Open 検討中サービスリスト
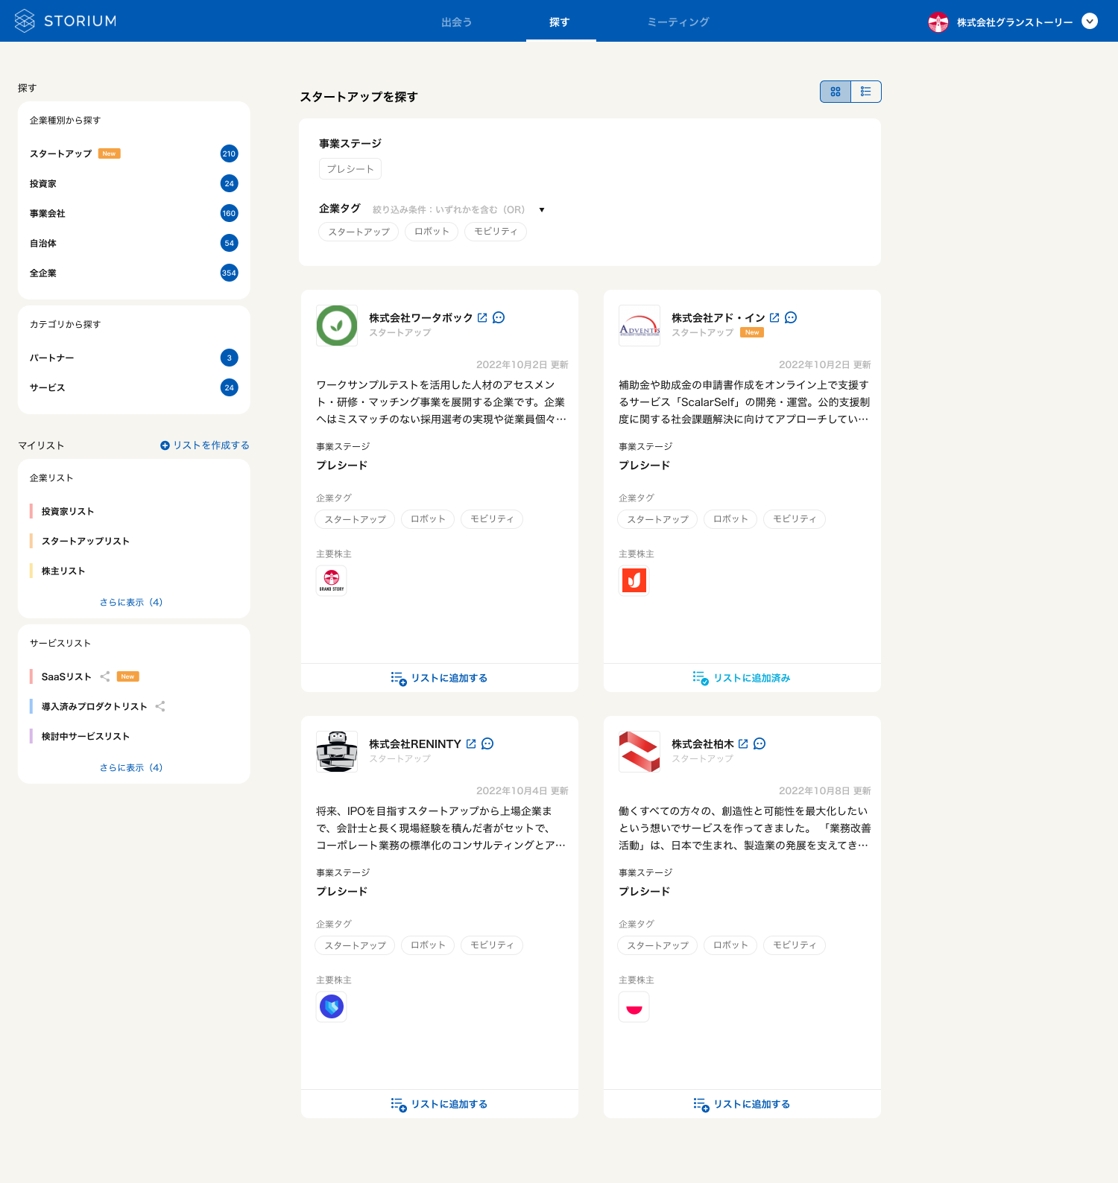 coord(86,736)
